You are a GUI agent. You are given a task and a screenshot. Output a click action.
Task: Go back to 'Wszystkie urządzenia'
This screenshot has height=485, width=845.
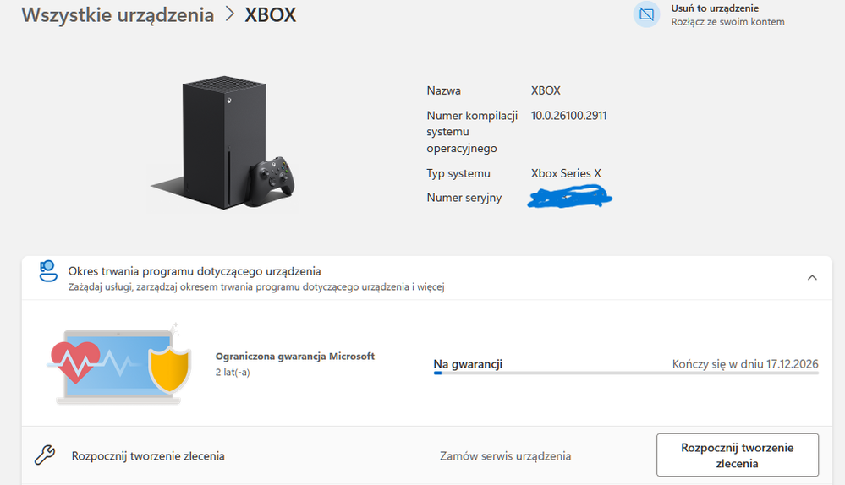[118, 15]
